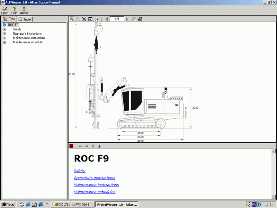The width and height of the screenshot is (277, 208).
Task: Click the page number field showing 1/1
Action: coord(117,19)
